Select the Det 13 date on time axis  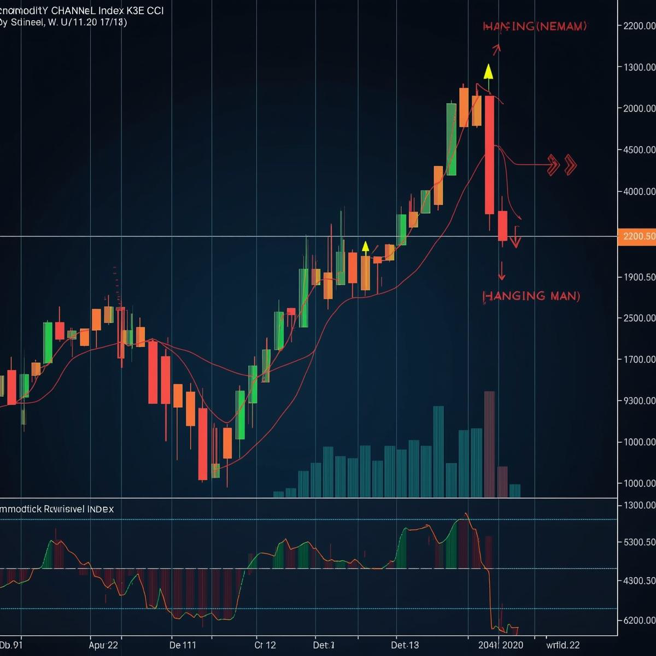click(x=405, y=645)
